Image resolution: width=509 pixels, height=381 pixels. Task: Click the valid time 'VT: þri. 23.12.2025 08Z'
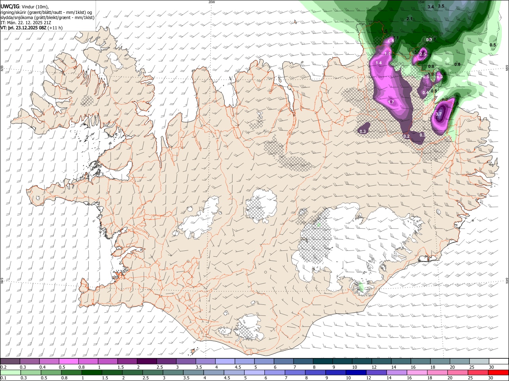tap(23, 28)
